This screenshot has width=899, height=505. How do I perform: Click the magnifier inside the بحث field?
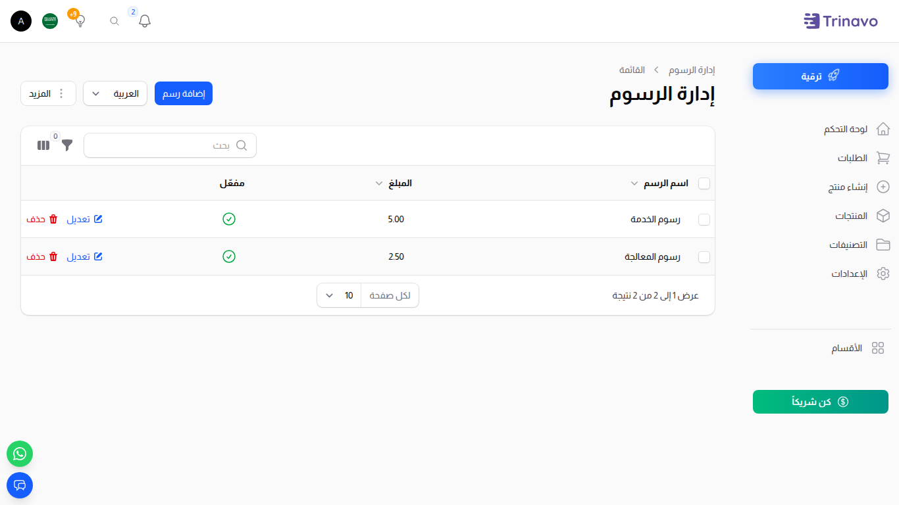tap(242, 145)
